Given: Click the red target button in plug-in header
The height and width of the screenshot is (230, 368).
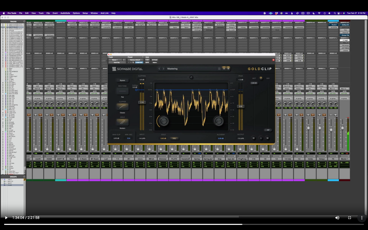Looking at the screenshot, I should coord(274,60).
